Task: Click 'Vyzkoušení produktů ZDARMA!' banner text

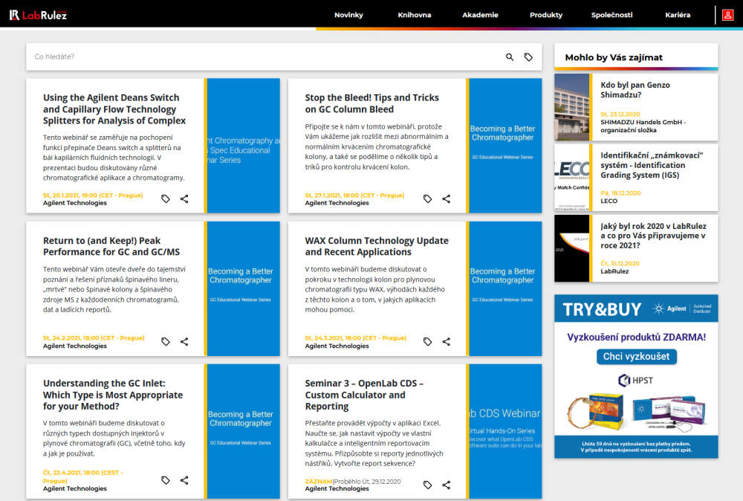Action: (637, 337)
